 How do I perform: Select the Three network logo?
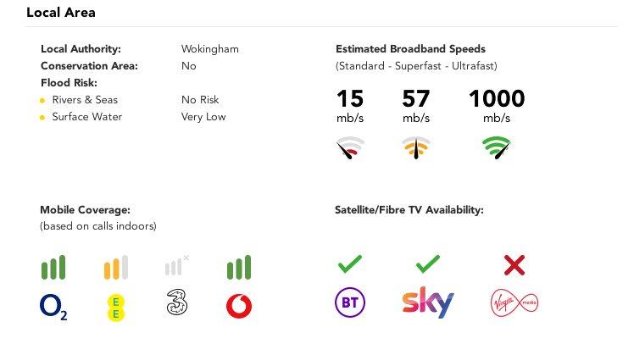point(177,302)
